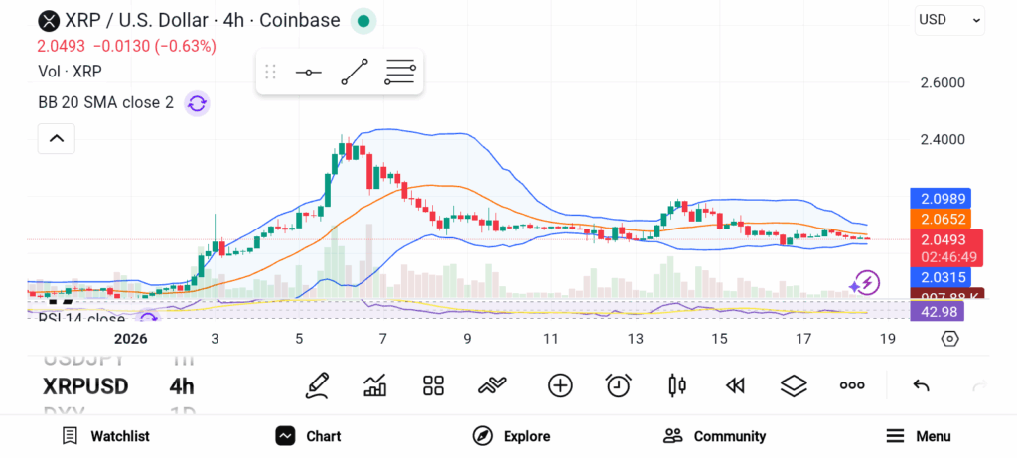Open the object tree layers icon

coord(793,385)
